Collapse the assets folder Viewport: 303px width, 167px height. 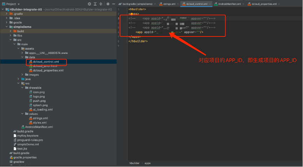point(18,49)
